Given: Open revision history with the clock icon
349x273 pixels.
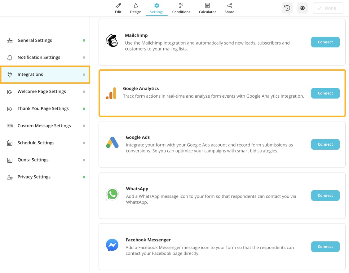Looking at the screenshot, I should click(x=287, y=8).
